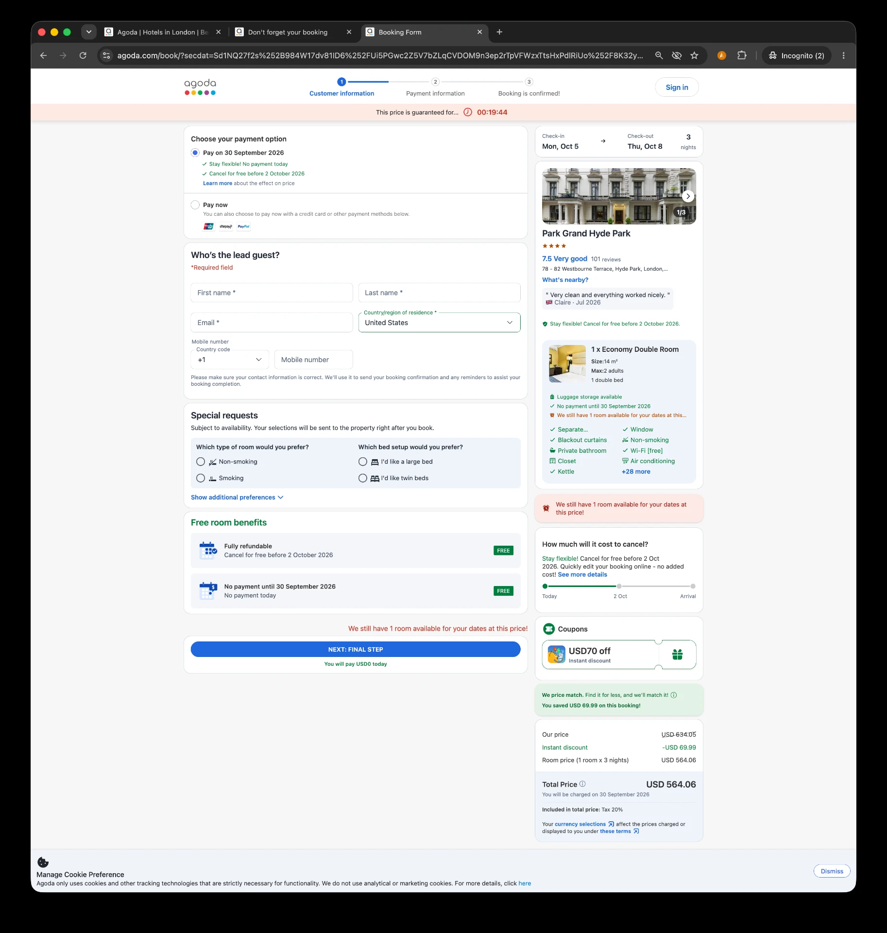The width and height of the screenshot is (887, 933).
Task: Reload the current page
Action: click(83, 55)
